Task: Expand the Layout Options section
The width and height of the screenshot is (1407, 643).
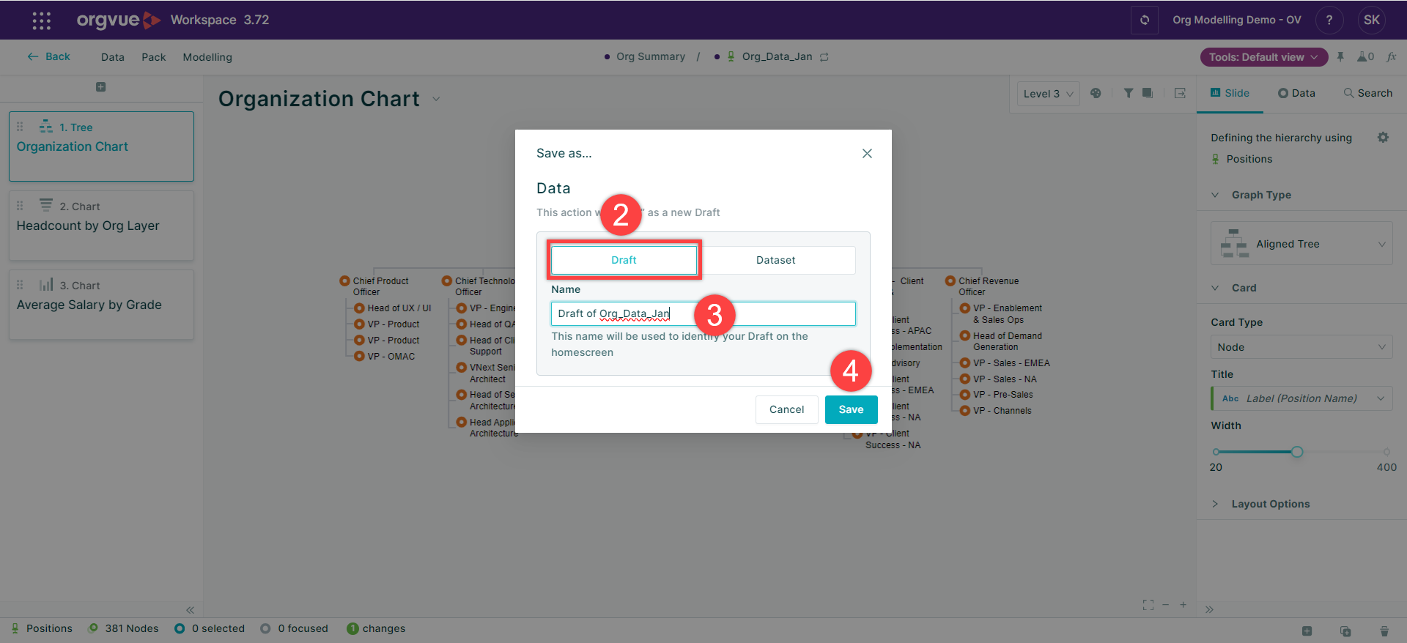Action: 1270,504
